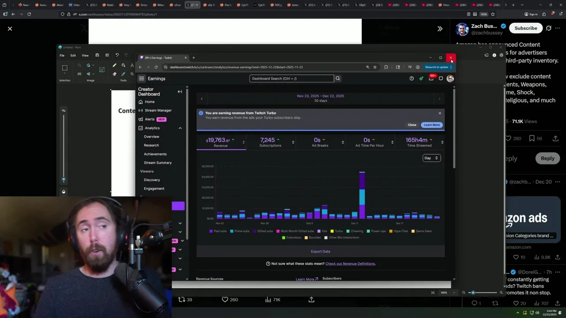Click the Subscribe button on Zach's profile
The image size is (566, 318).
click(x=526, y=28)
